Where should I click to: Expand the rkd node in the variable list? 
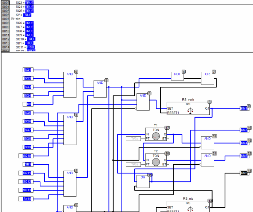click(12, 19)
